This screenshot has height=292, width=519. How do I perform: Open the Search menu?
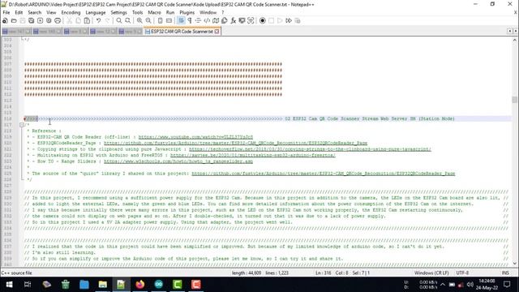tap(34, 12)
